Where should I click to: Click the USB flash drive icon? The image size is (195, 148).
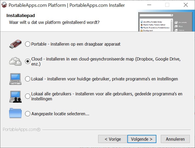pos(15,44)
